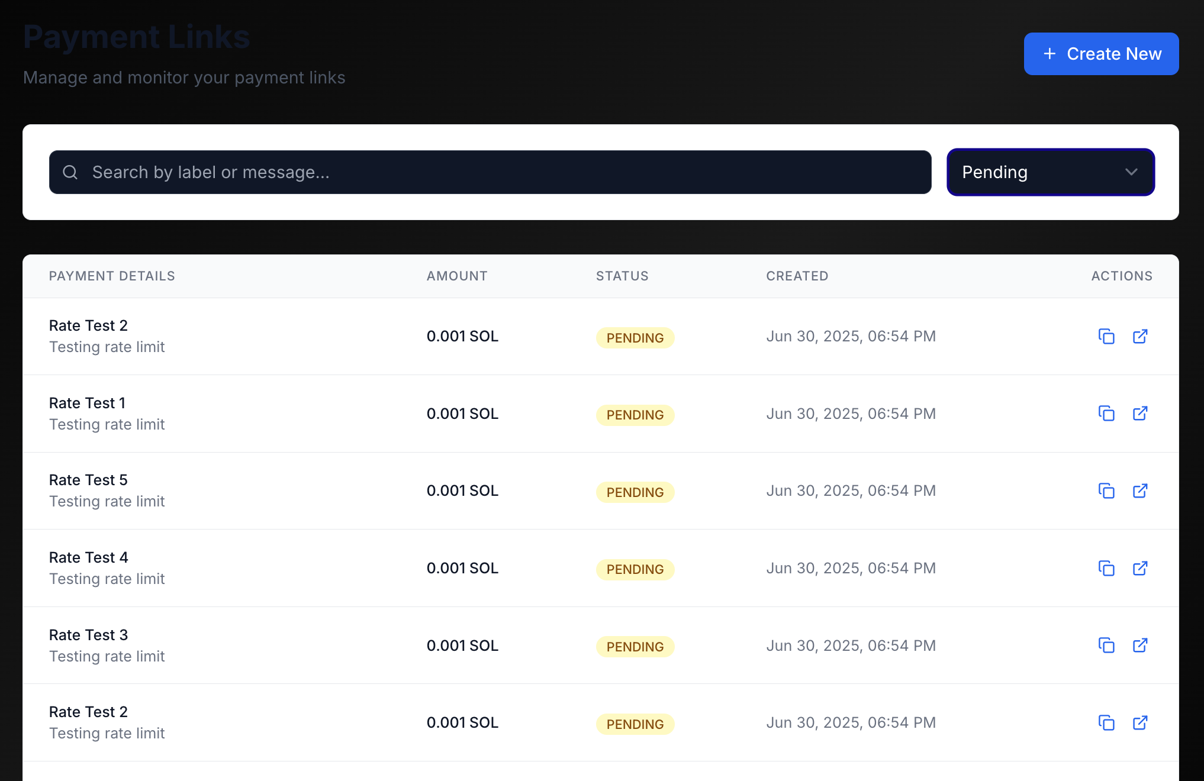Copy link for the last Rate Test 2 row
1204x781 pixels.
click(x=1106, y=723)
